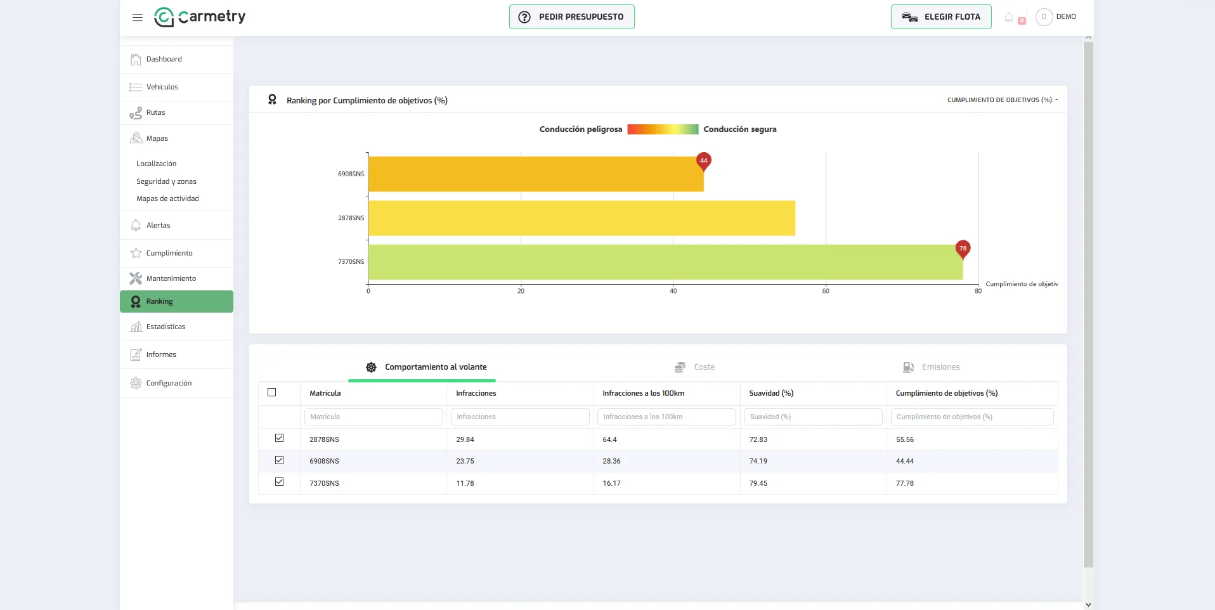Click the Pedir Presupuesto button

(572, 17)
